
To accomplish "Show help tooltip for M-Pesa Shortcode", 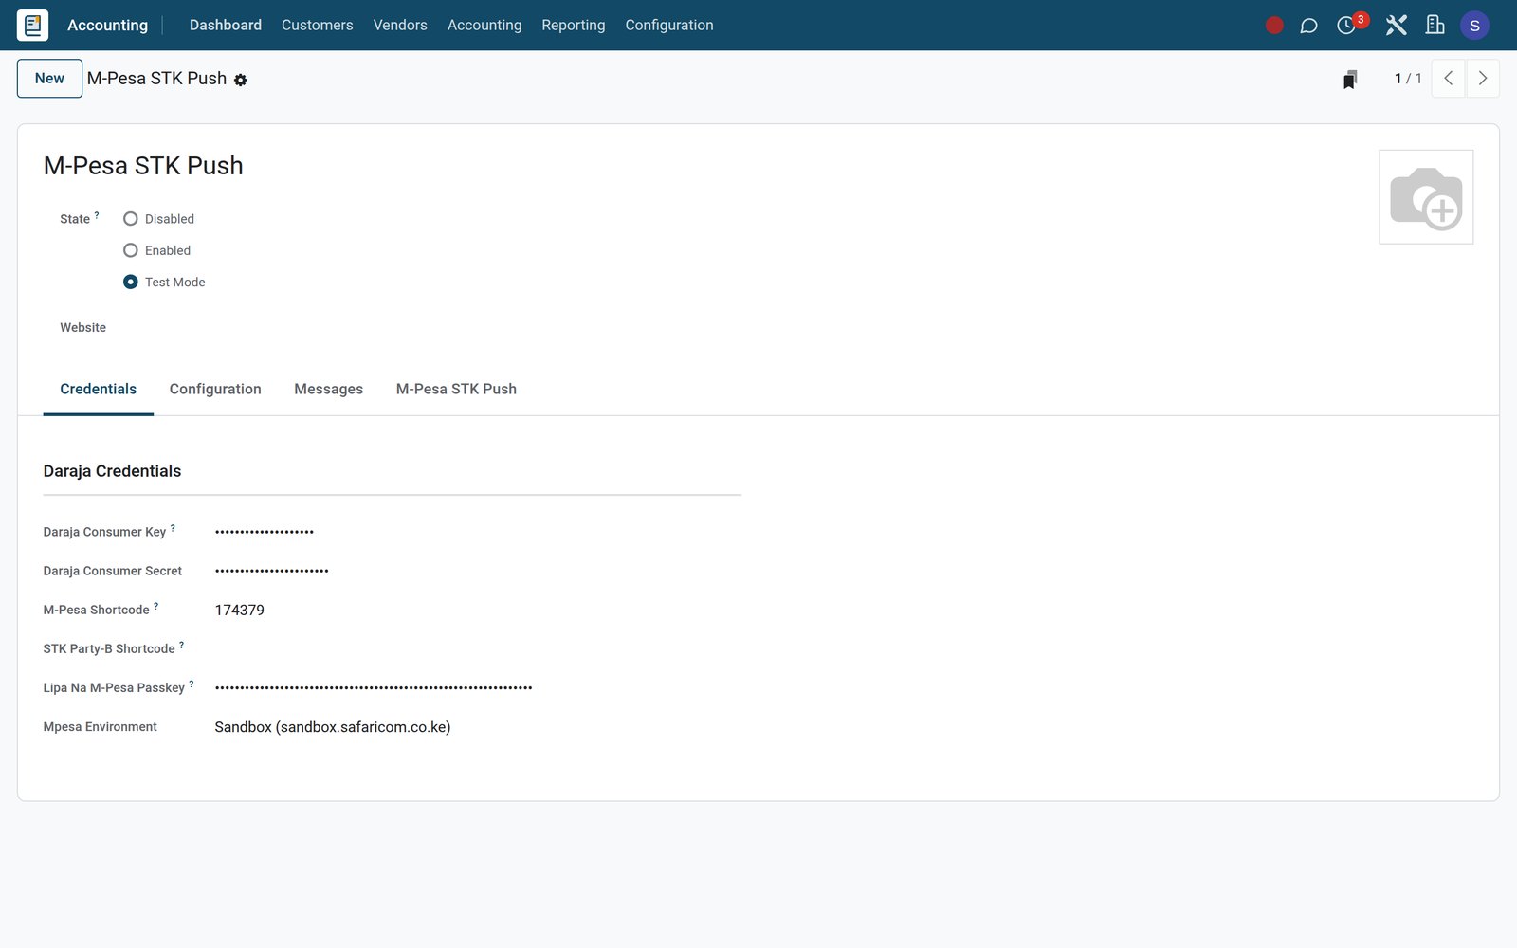I will coord(156,606).
